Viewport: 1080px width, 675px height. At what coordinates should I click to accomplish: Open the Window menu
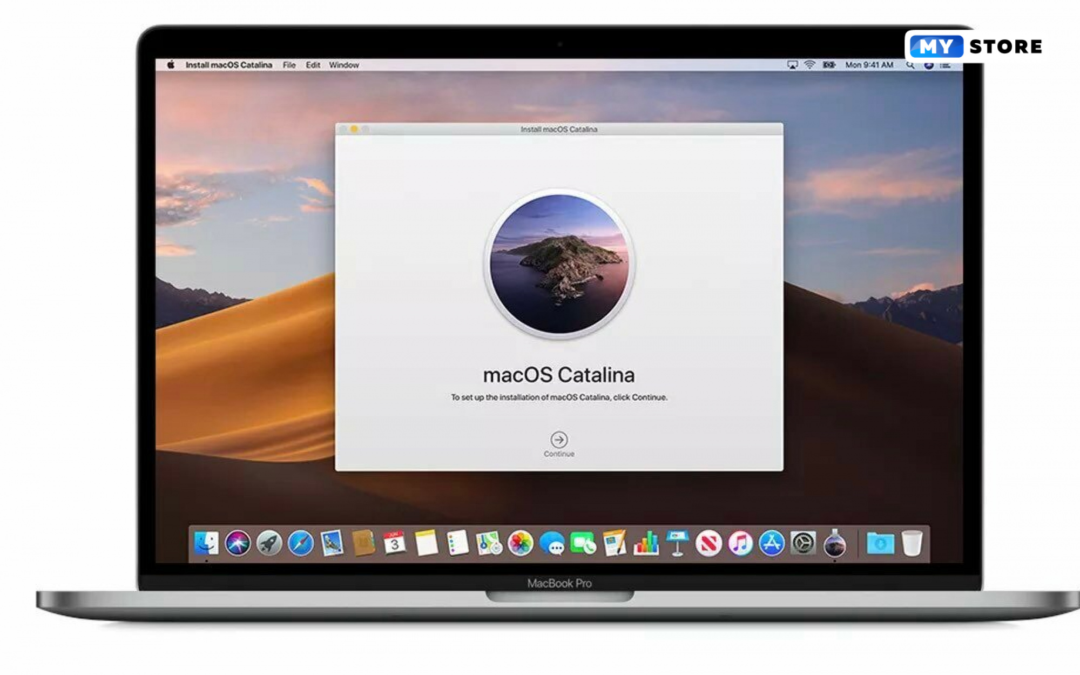(344, 65)
